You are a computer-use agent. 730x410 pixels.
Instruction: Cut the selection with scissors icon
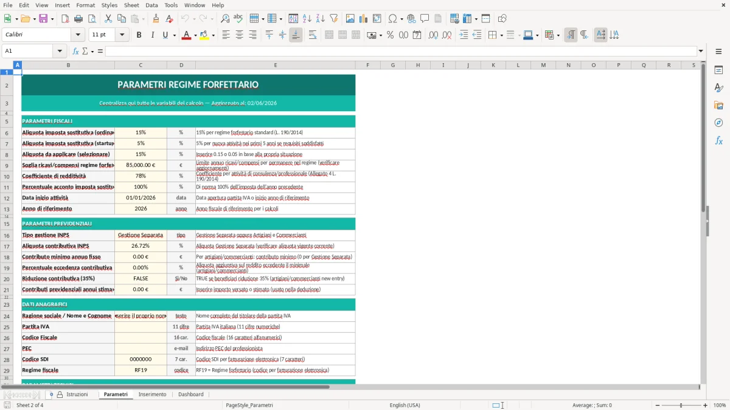108,19
